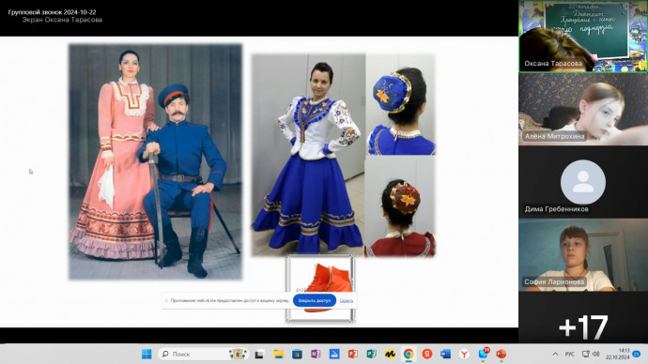Open the PowerPoint icon next to OneNote area

coord(352,354)
